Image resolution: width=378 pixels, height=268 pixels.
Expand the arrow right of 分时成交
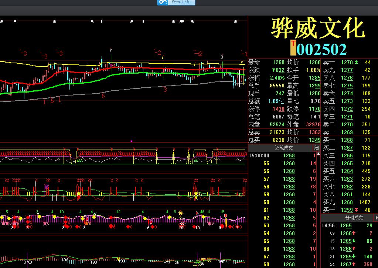[376, 218]
